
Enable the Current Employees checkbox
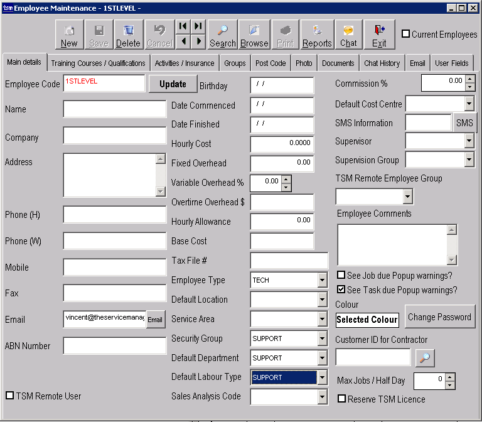[x=405, y=35]
